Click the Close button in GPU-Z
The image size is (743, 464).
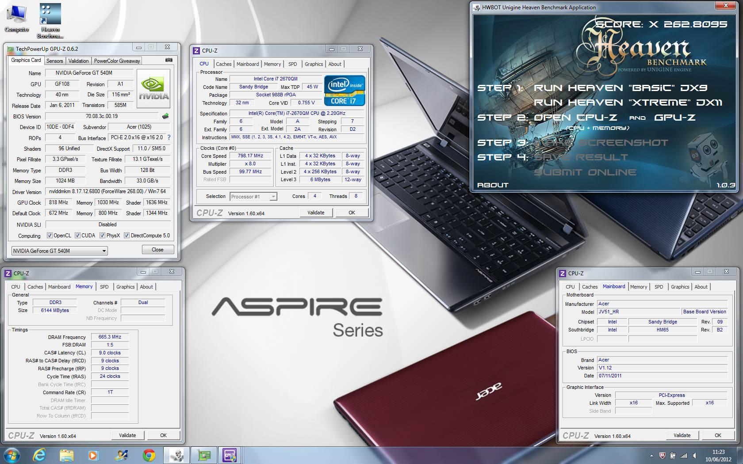tap(157, 250)
